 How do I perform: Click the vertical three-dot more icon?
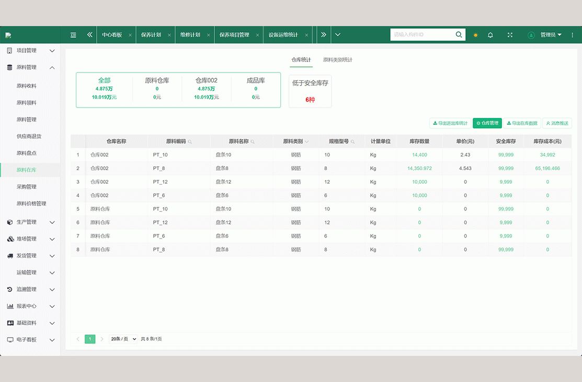pos(572,35)
